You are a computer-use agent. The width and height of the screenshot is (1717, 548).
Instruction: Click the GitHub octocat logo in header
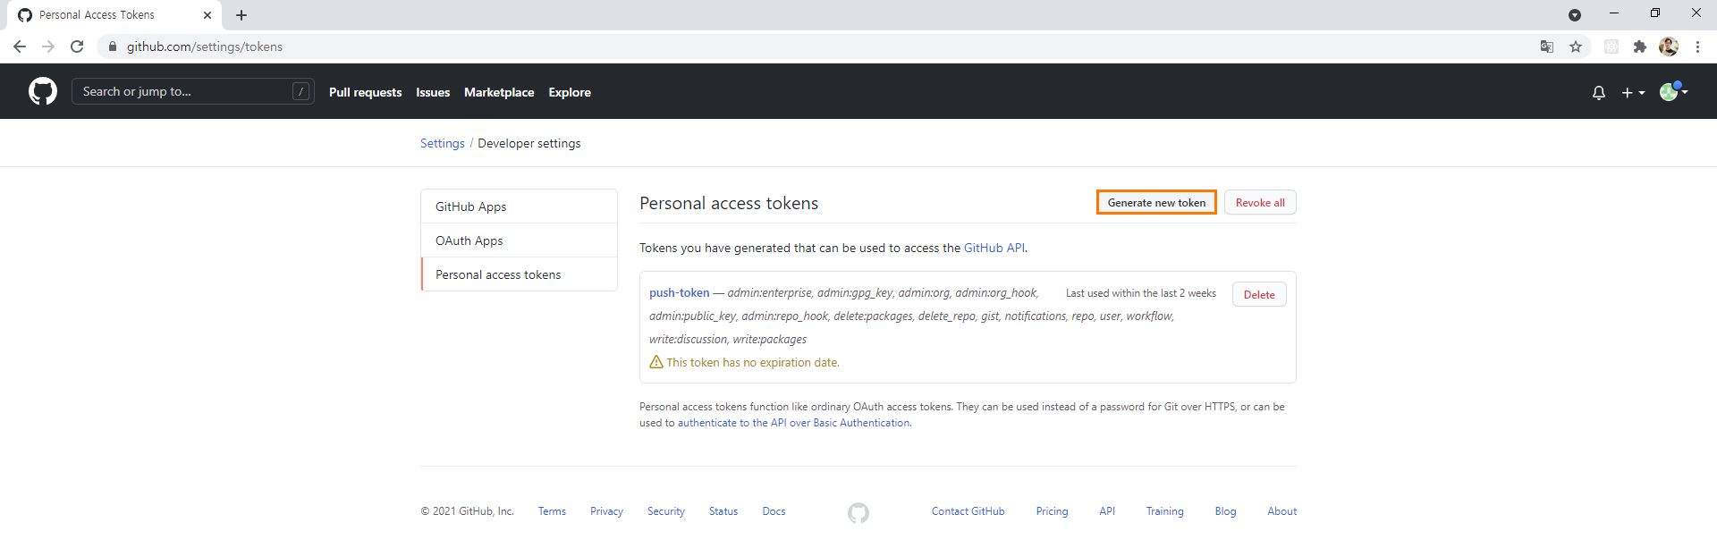[x=43, y=91]
